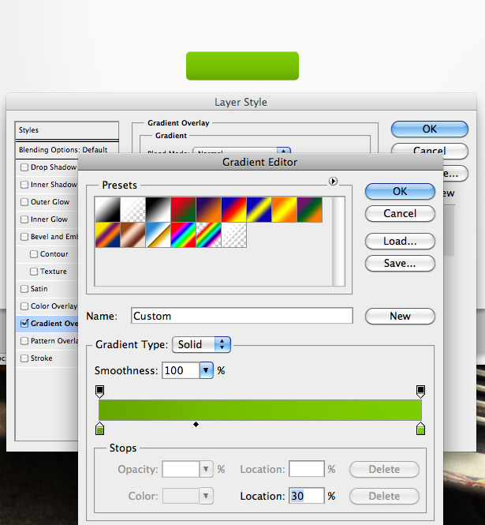The height and width of the screenshot is (525, 485).
Task: Click the Load... button
Action: (400, 241)
